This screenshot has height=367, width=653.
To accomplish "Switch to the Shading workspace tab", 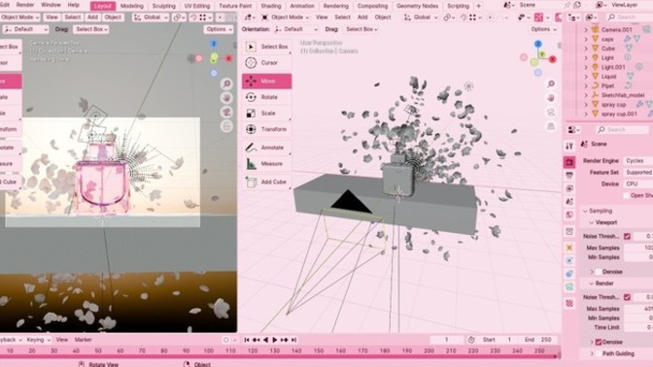I will click(x=271, y=6).
